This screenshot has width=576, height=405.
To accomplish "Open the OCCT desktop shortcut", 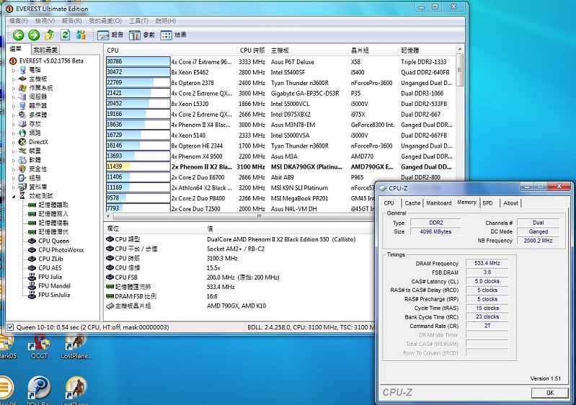I will click(x=39, y=346).
